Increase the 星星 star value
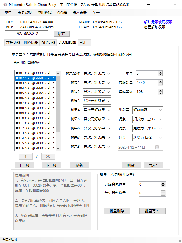The image size is (182, 243). 161,72
